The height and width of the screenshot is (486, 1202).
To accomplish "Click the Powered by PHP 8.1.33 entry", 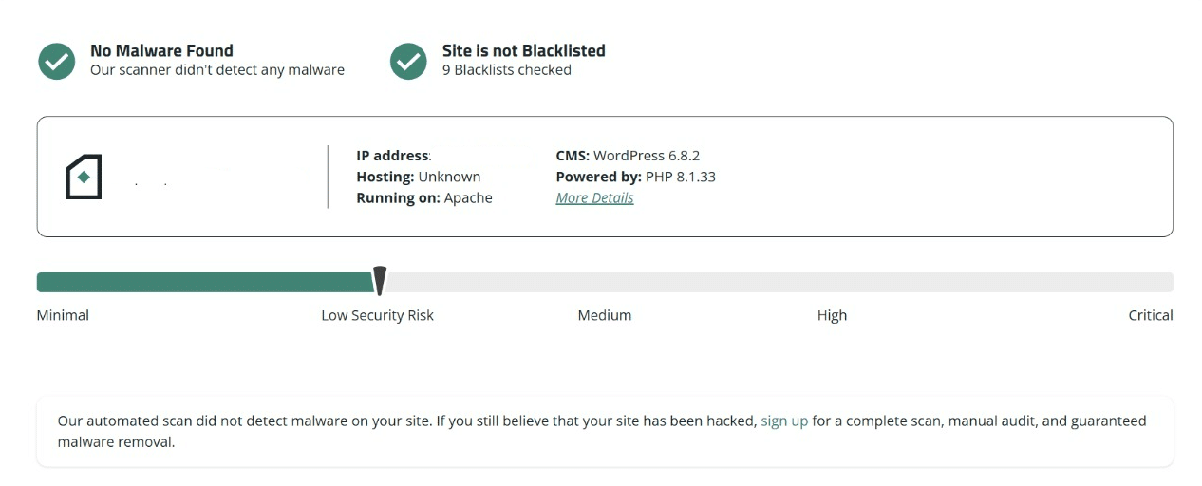I will [635, 177].
